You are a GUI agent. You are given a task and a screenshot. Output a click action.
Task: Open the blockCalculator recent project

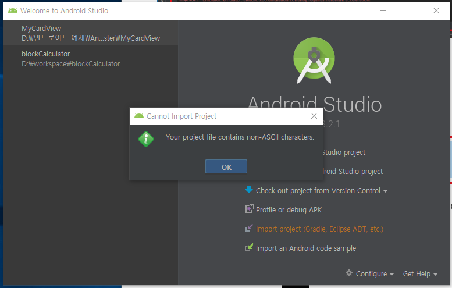(x=91, y=59)
